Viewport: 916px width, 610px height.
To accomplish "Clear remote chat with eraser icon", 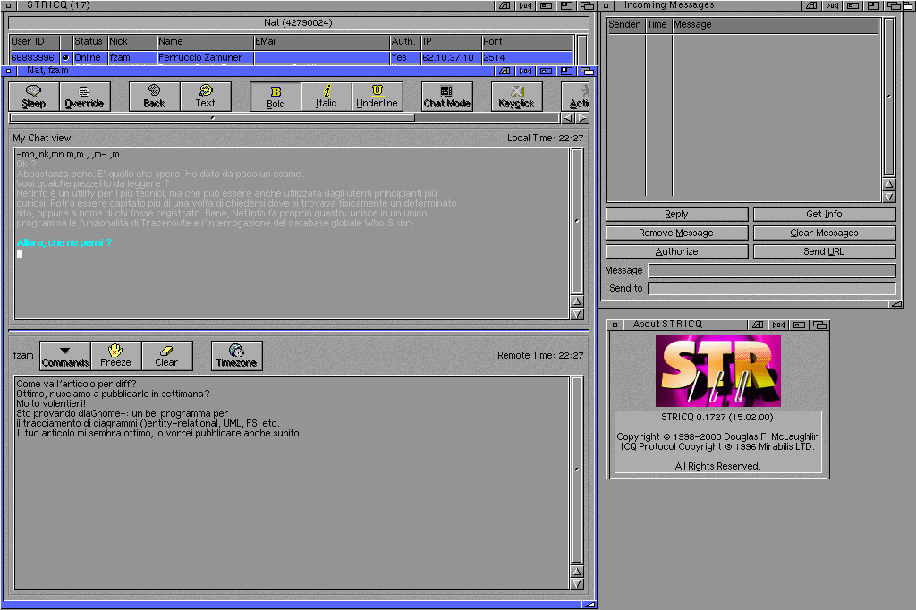I will coord(166,355).
